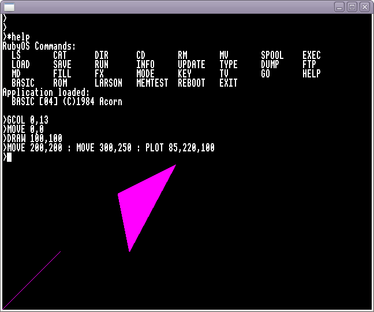
Task: Click the blinking white block cursor
Action: click(x=9, y=157)
